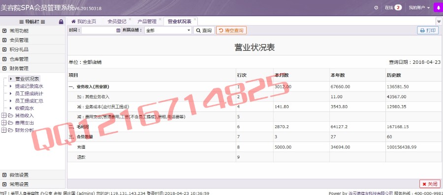Click the 查询 search button

204,30
